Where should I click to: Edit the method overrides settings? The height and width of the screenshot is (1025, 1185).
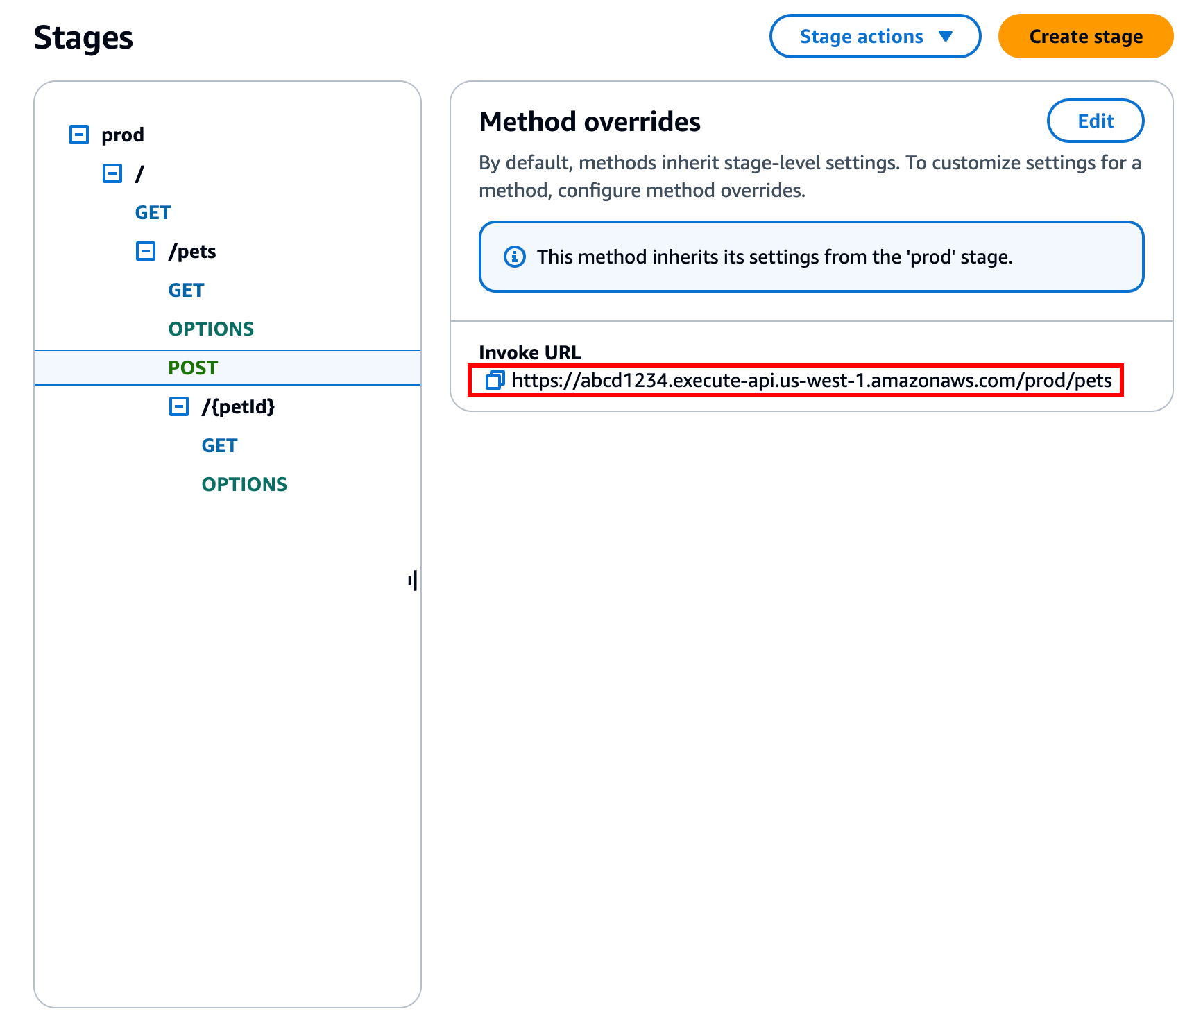tap(1095, 121)
